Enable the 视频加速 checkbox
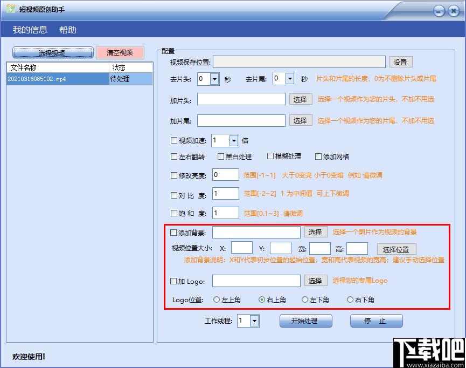Viewport: 466px width, 368px height. (x=174, y=140)
